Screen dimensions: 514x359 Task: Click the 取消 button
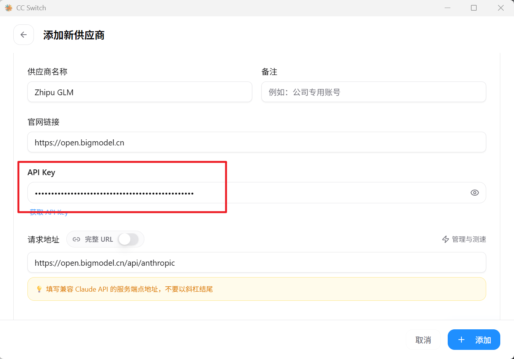423,340
